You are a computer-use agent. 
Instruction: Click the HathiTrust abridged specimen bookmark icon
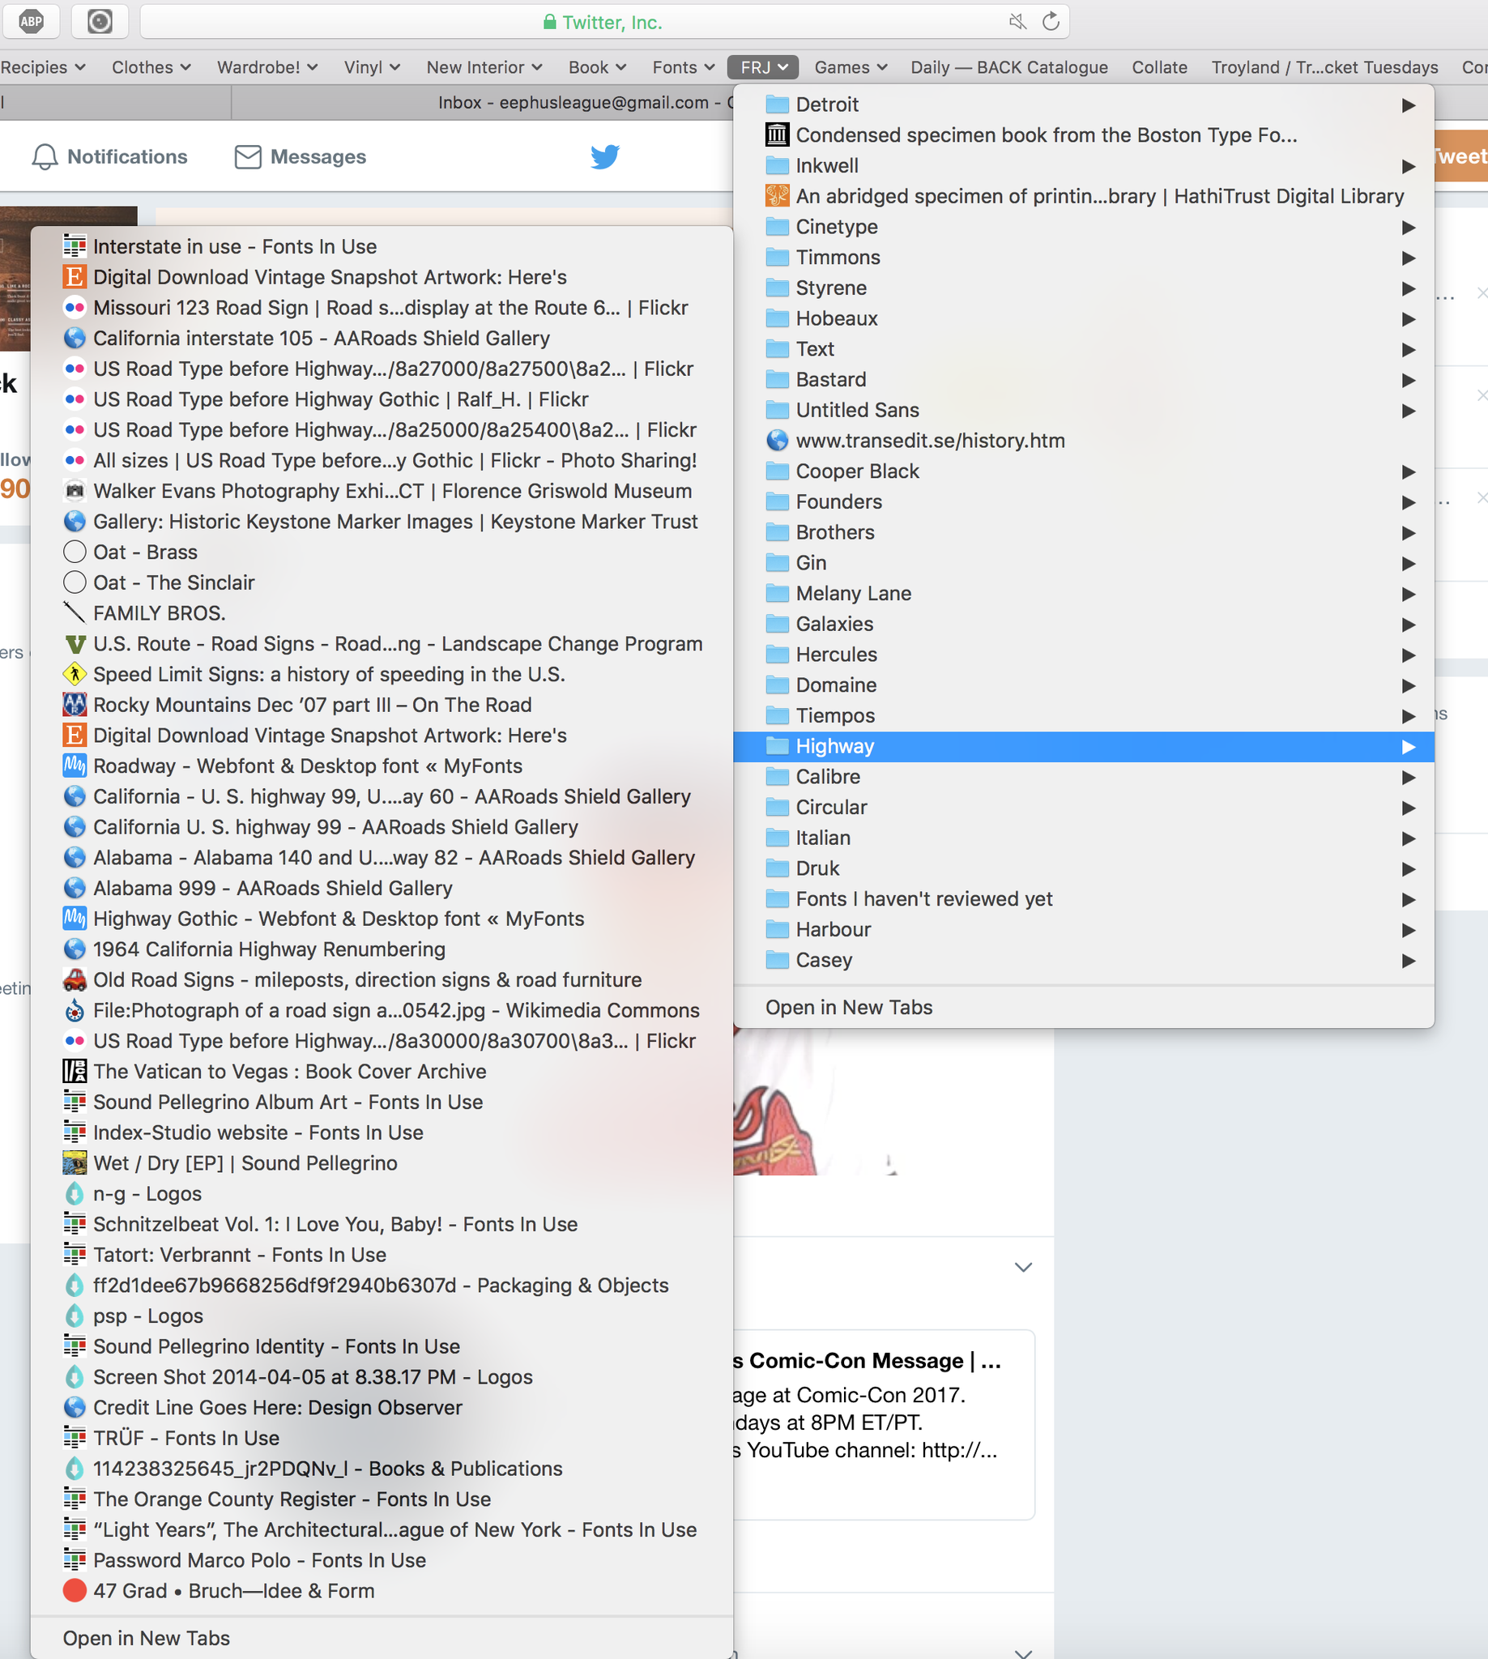[777, 196]
